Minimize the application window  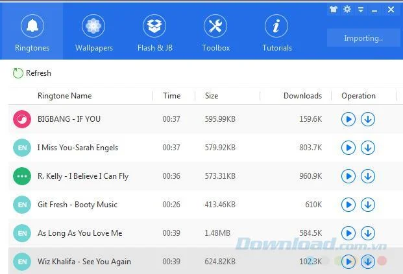click(x=374, y=11)
